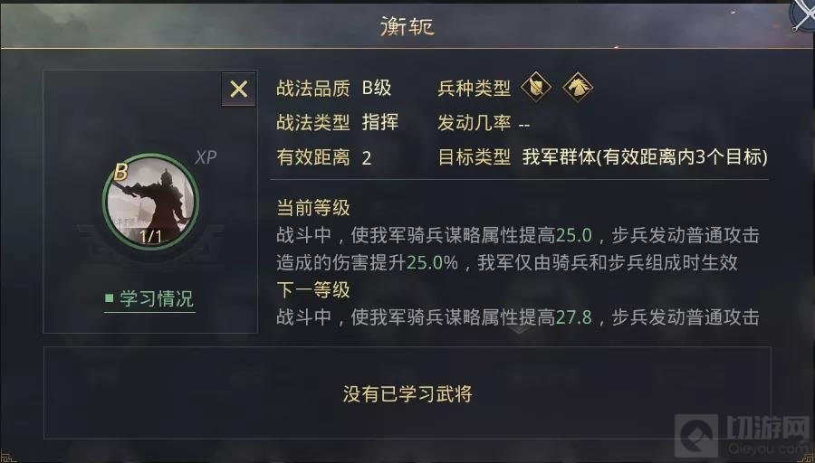Tap the 没有已学习武将 empty panel
Viewport: 815px width, 463px height.
pos(407,393)
